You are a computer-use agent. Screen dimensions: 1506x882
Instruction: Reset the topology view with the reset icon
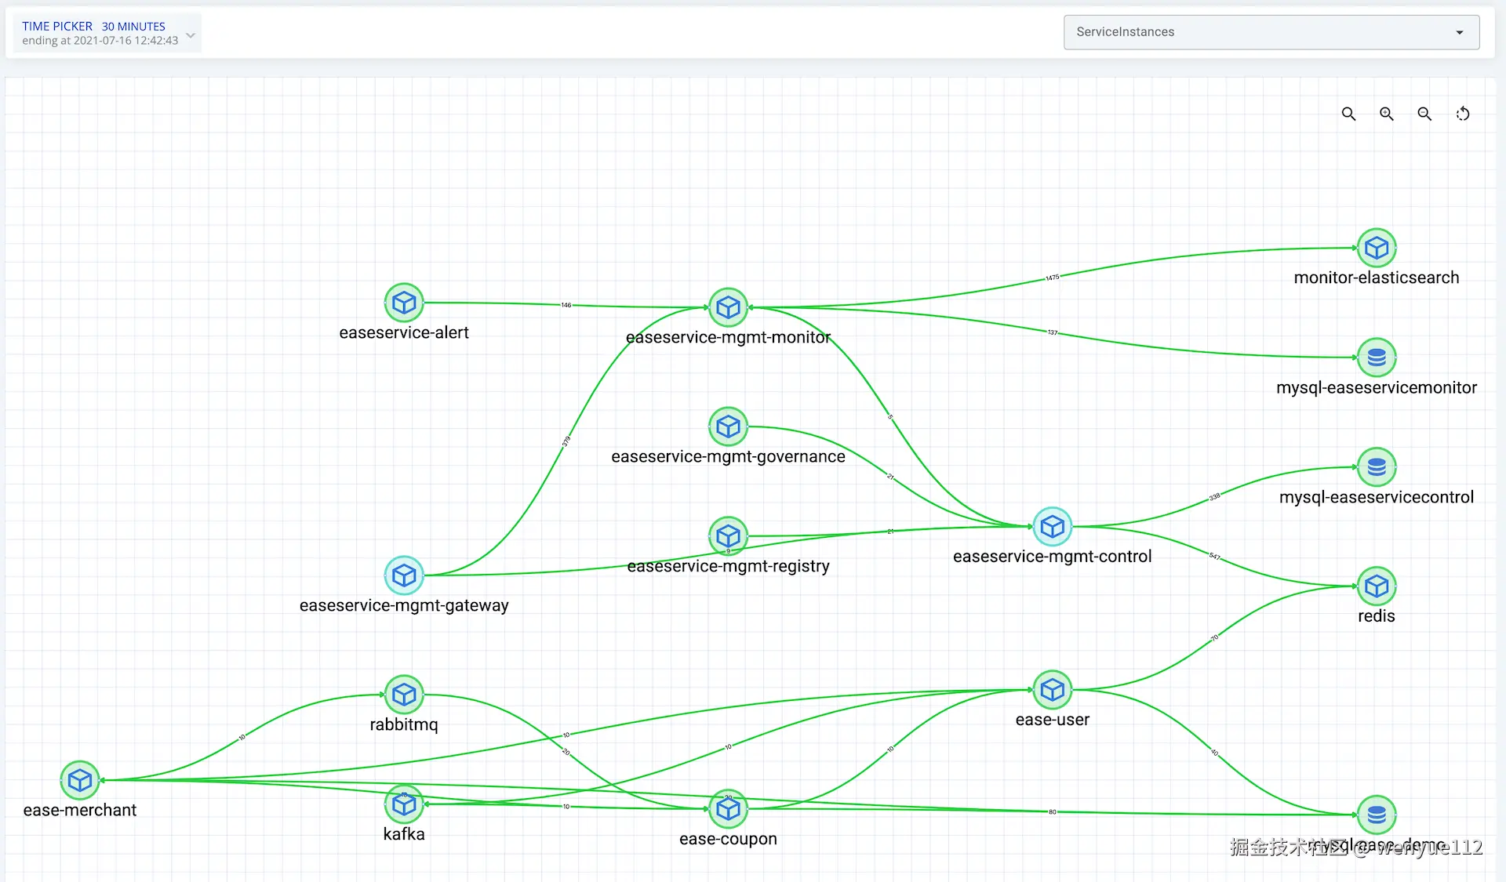click(1463, 114)
